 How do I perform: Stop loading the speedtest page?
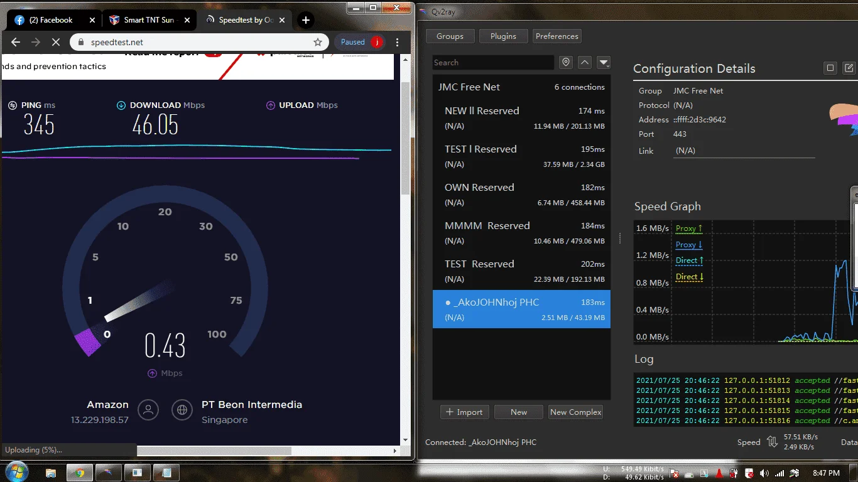pos(55,42)
